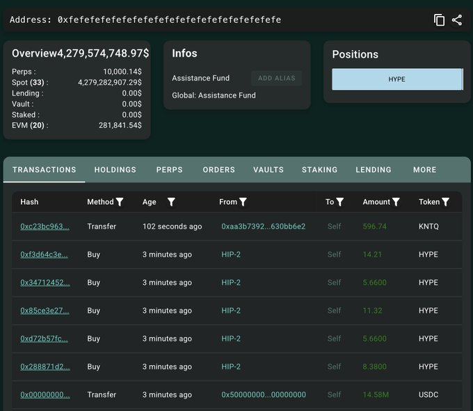Click the Overview total 4,279,574,748.97$
The width and height of the screenshot is (473, 411).
(x=103, y=54)
